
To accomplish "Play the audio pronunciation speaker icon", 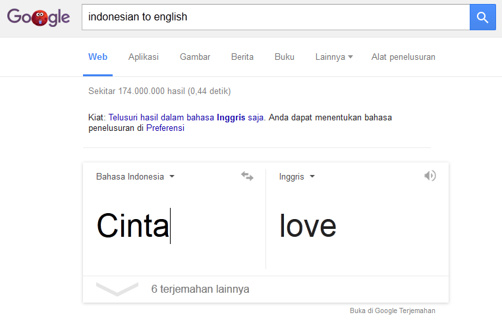I will click(430, 176).
